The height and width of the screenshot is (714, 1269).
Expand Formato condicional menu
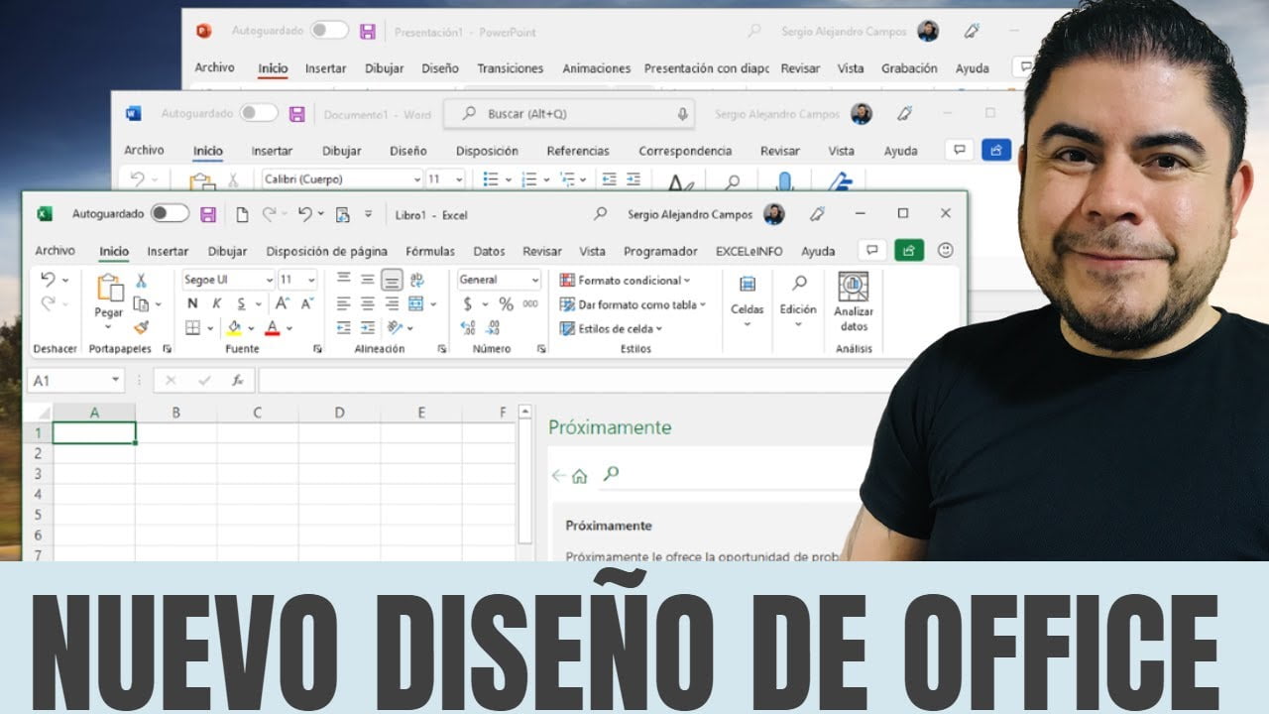626,281
